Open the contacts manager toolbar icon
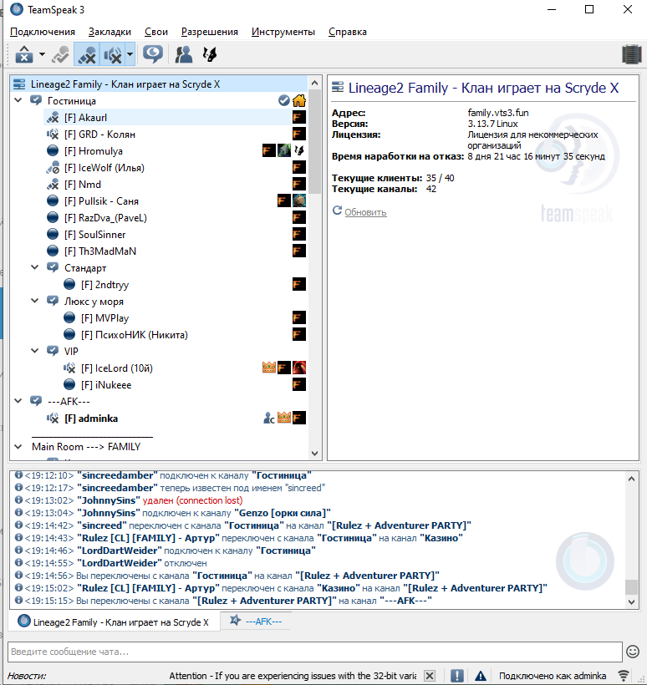The image size is (647, 685). (x=184, y=55)
